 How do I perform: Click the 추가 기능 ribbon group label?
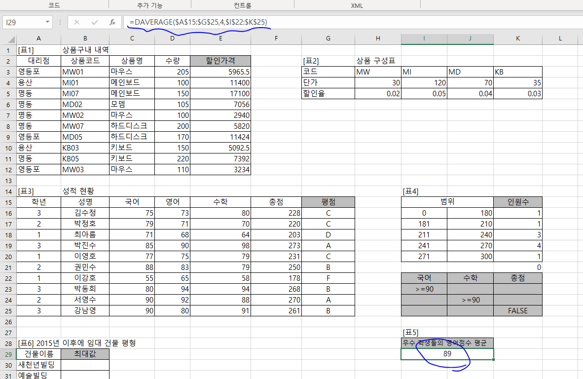click(149, 5)
